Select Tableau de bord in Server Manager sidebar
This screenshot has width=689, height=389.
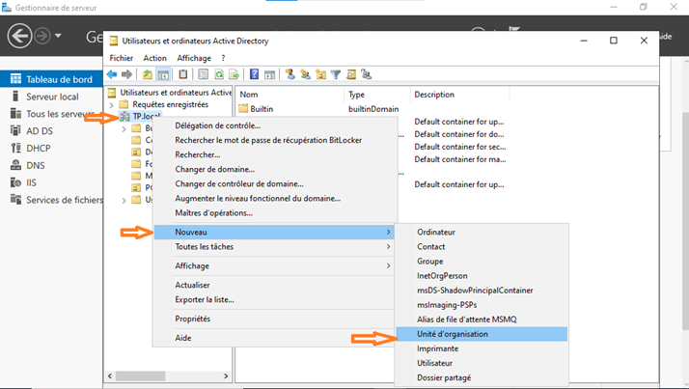coord(51,79)
